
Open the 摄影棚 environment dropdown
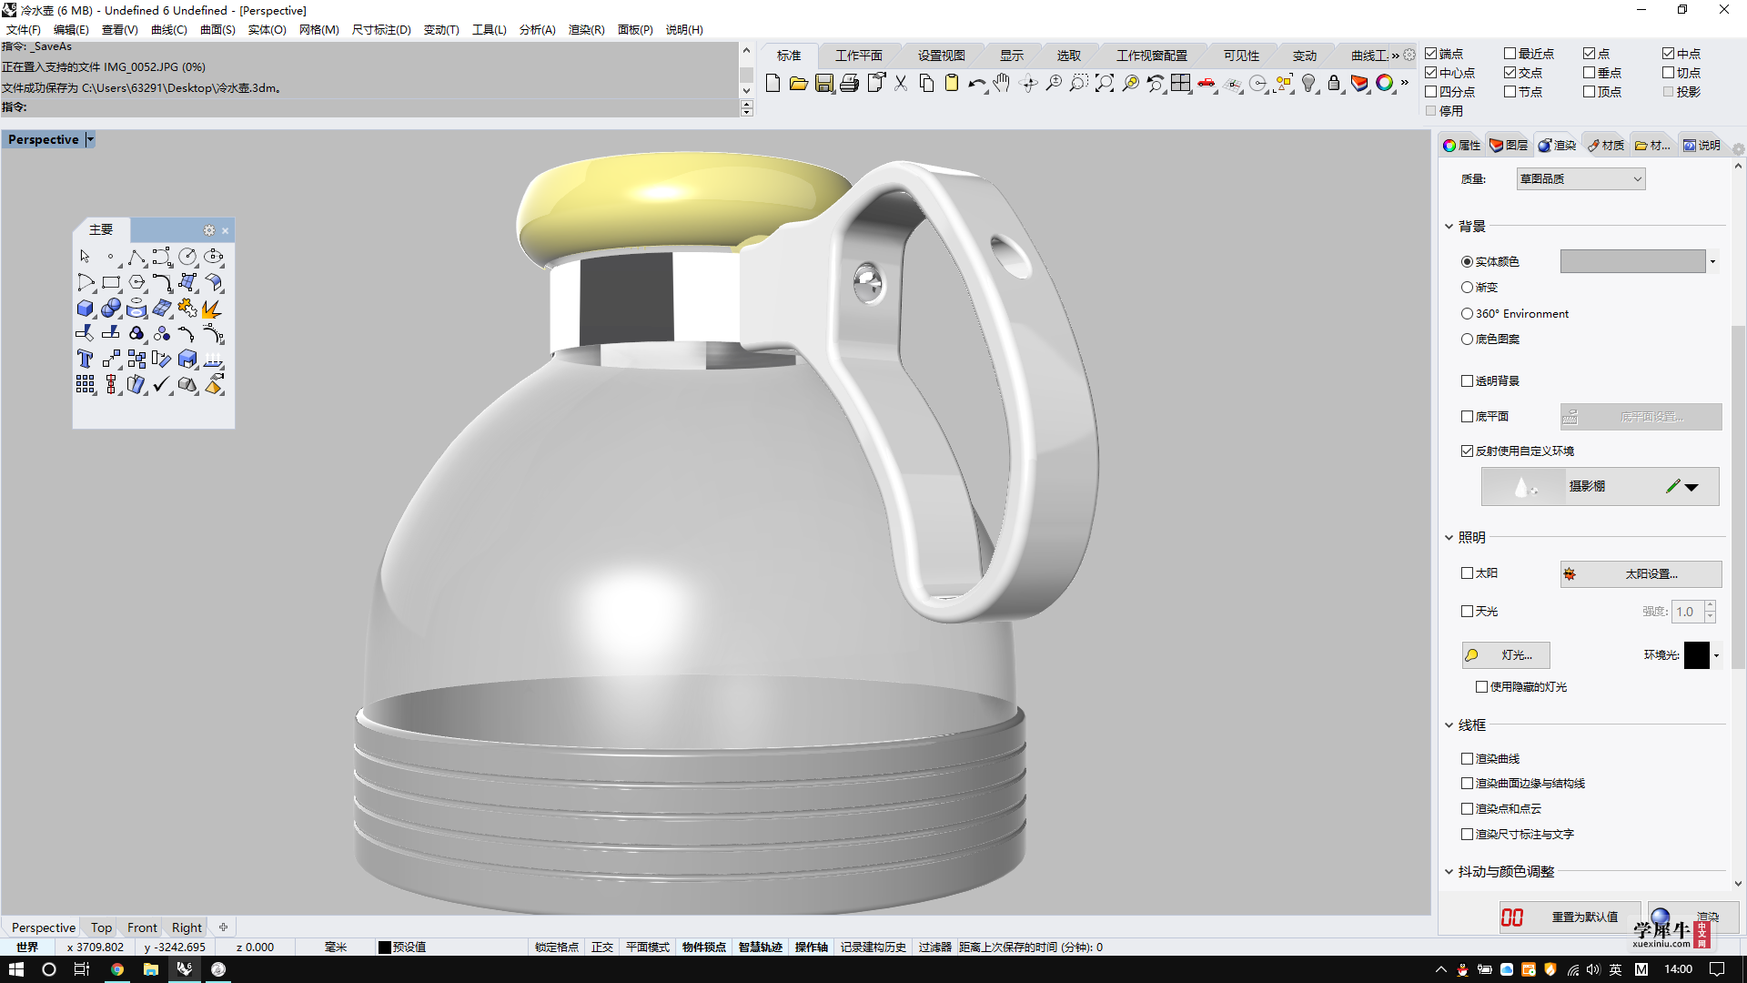click(x=1691, y=487)
